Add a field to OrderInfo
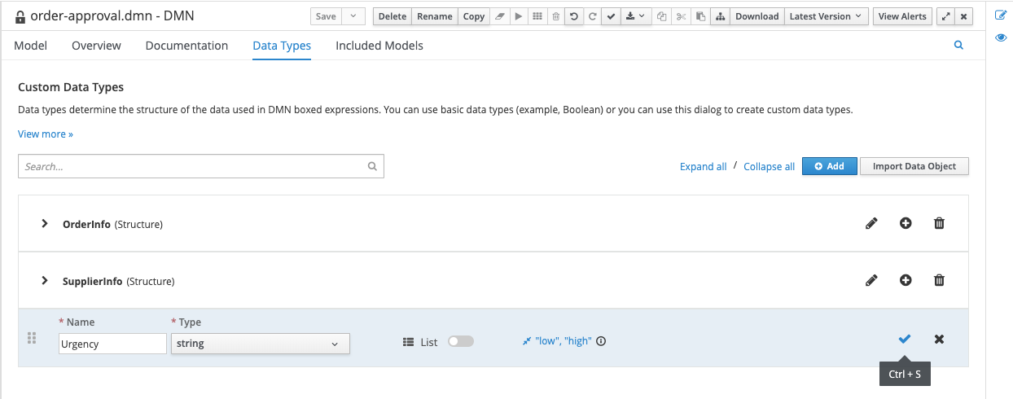This screenshot has height=399, width=1013. (906, 223)
